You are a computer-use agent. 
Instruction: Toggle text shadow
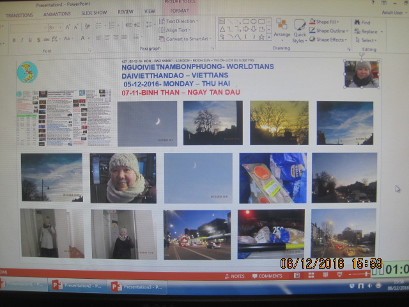(38, 40)
